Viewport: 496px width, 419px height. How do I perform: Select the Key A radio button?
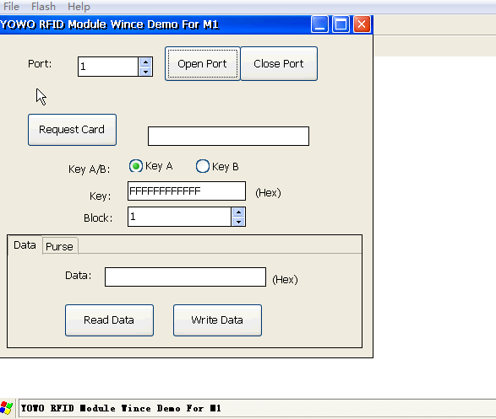coord(136,166)
